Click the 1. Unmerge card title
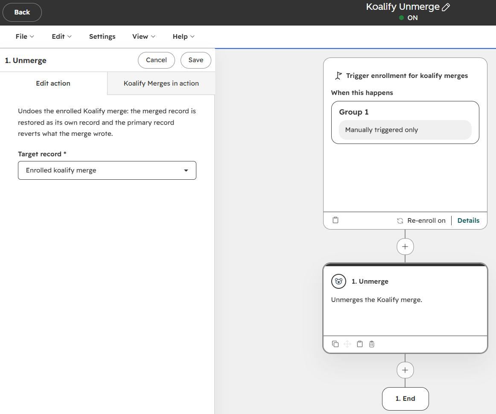The height and width of the screenshot is (414, 496). 370,282
